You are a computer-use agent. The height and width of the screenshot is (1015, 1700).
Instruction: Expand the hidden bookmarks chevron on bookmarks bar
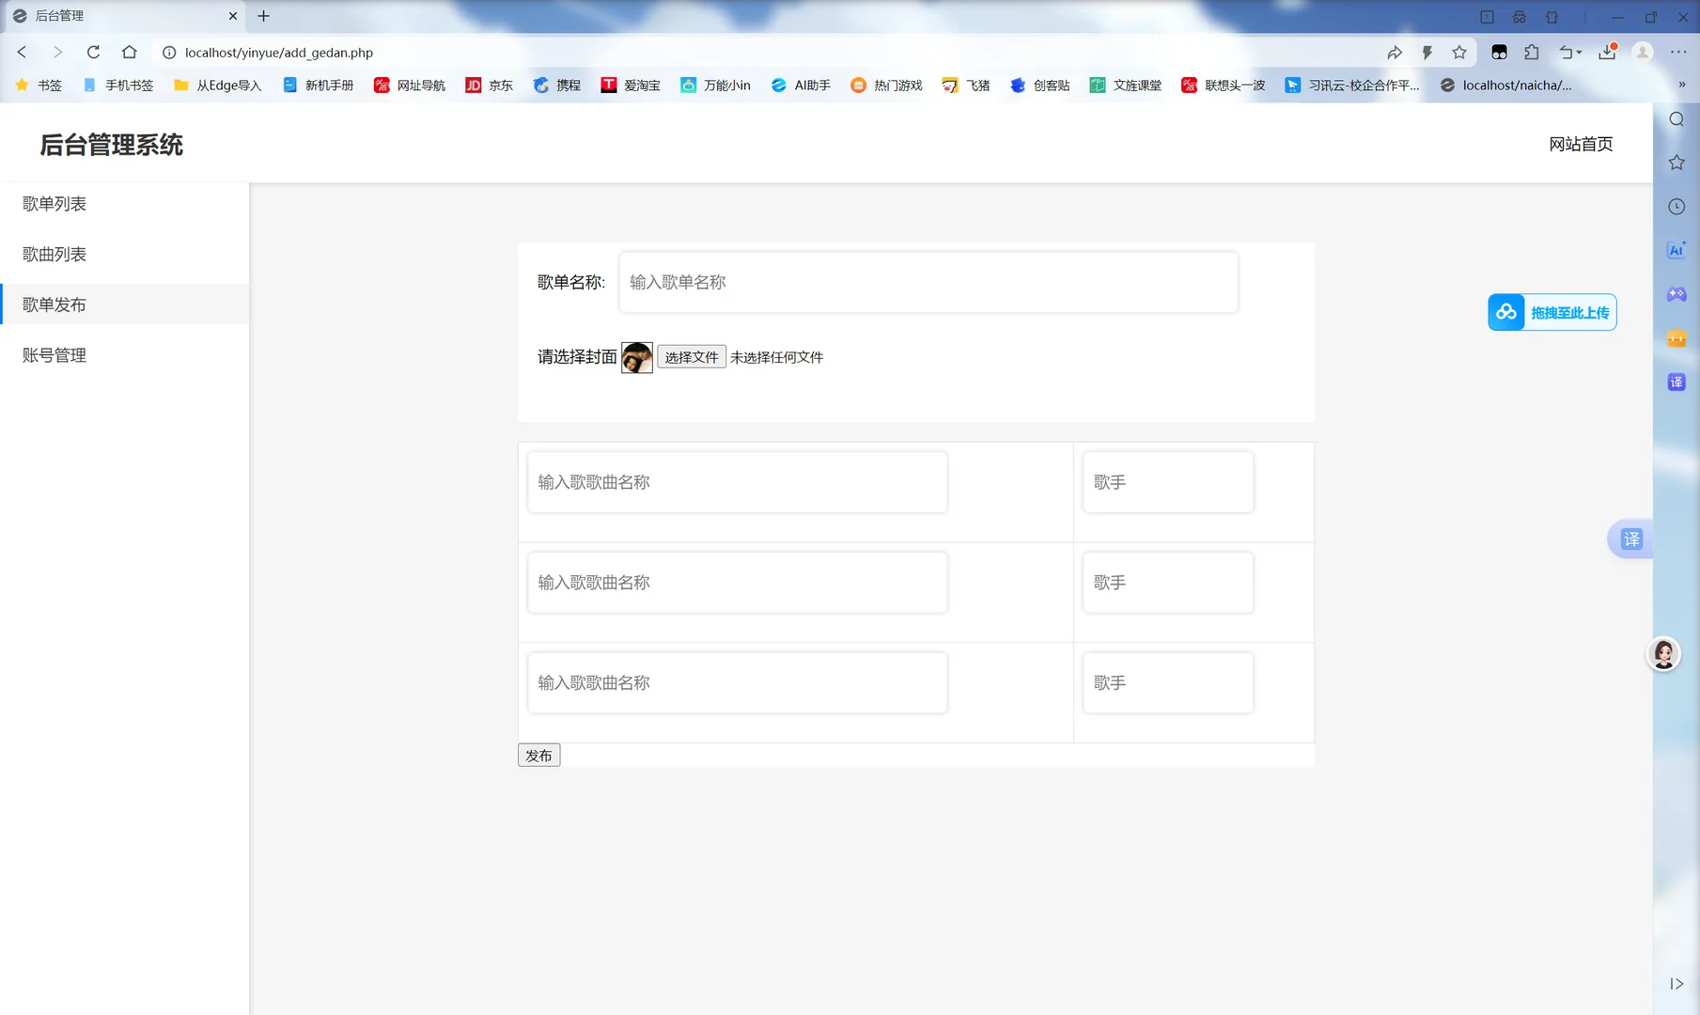(1682, 85)
